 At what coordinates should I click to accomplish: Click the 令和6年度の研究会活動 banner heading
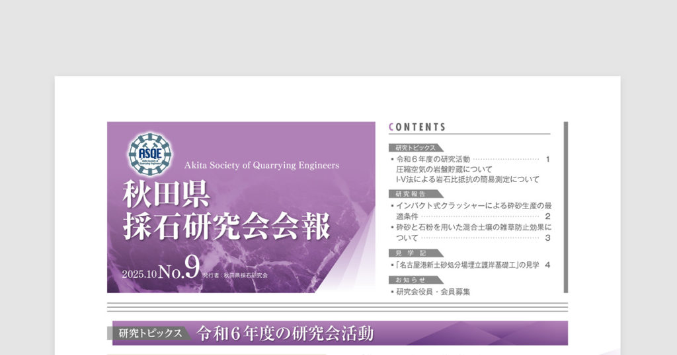(x=285, y=333)
